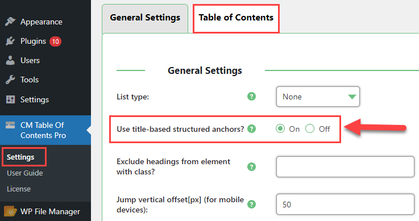419x221 pixels.
Task: Select the On radio for structured anchors
Action: click(x=280, y=129)
